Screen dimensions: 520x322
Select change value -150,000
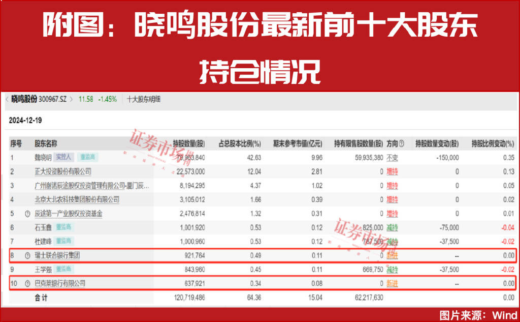click(448, 158)
